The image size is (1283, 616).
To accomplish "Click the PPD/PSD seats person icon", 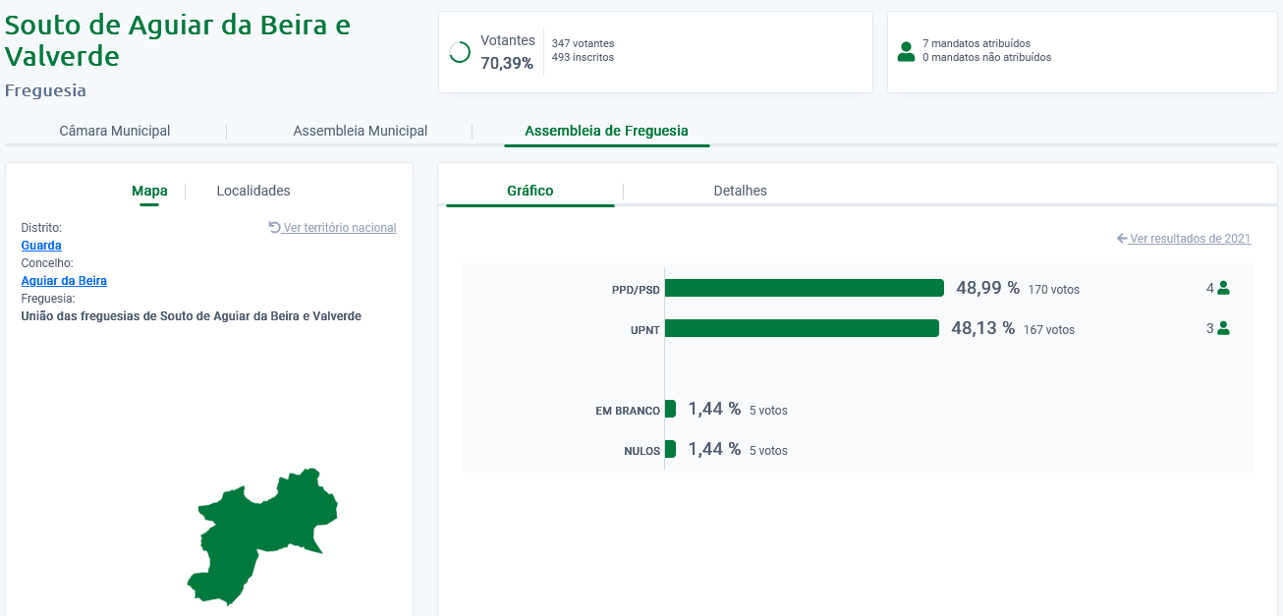I will point(1223,289).
